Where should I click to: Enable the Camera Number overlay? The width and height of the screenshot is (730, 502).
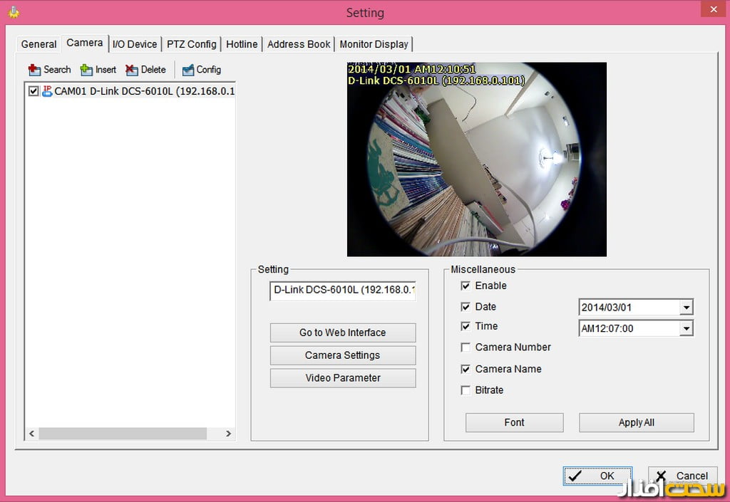tap(466, 347)
